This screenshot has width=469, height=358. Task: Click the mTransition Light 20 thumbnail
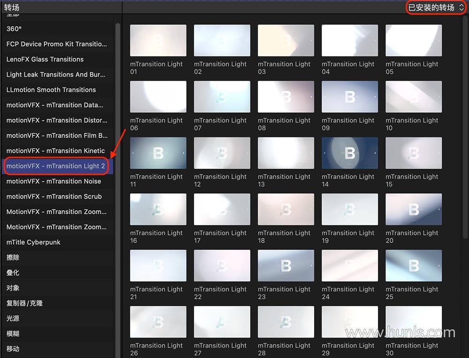point(414,209)
